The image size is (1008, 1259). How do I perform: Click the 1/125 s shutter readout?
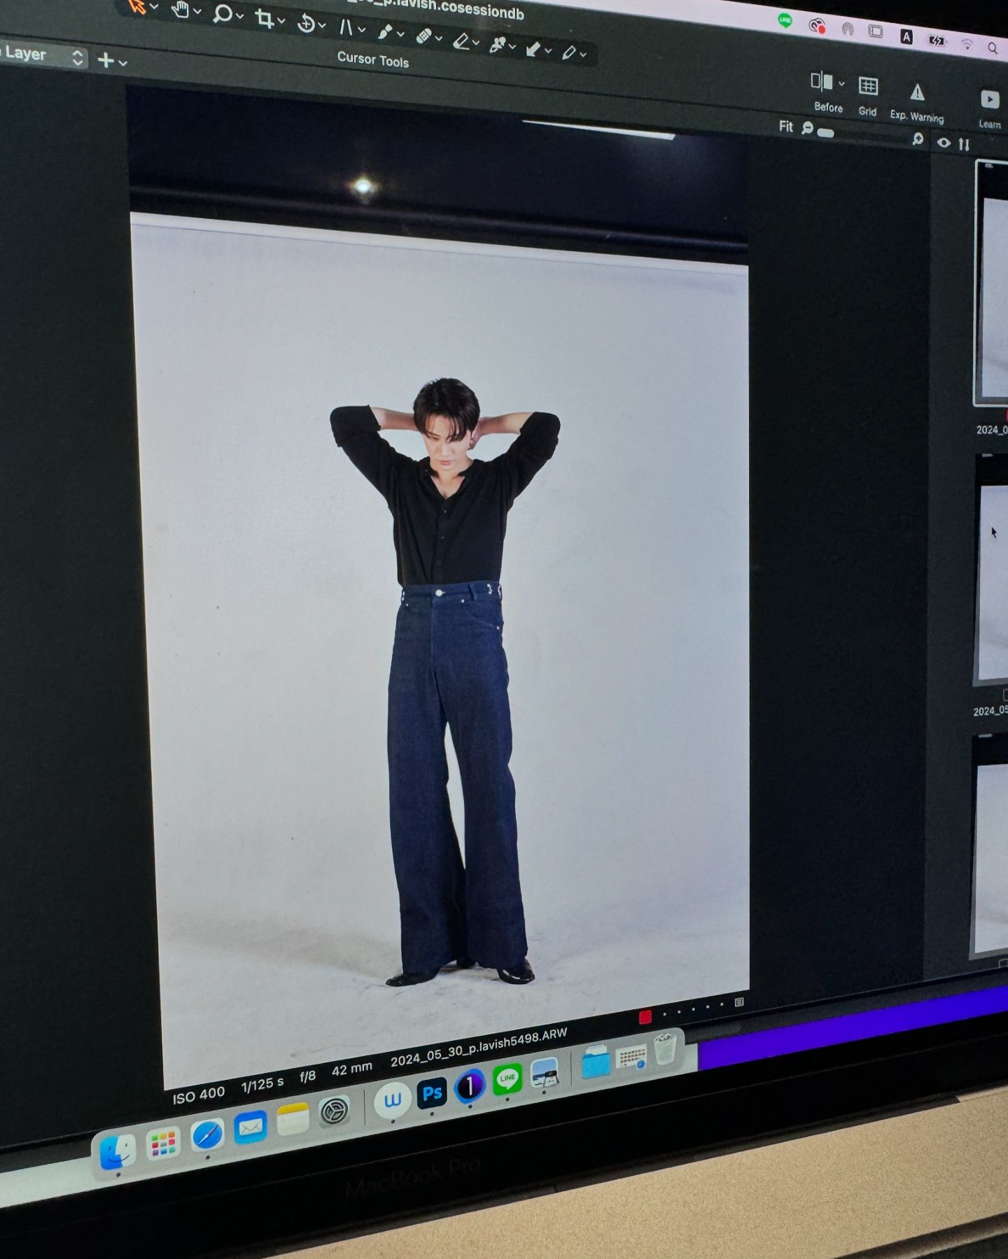point(262,1085)
